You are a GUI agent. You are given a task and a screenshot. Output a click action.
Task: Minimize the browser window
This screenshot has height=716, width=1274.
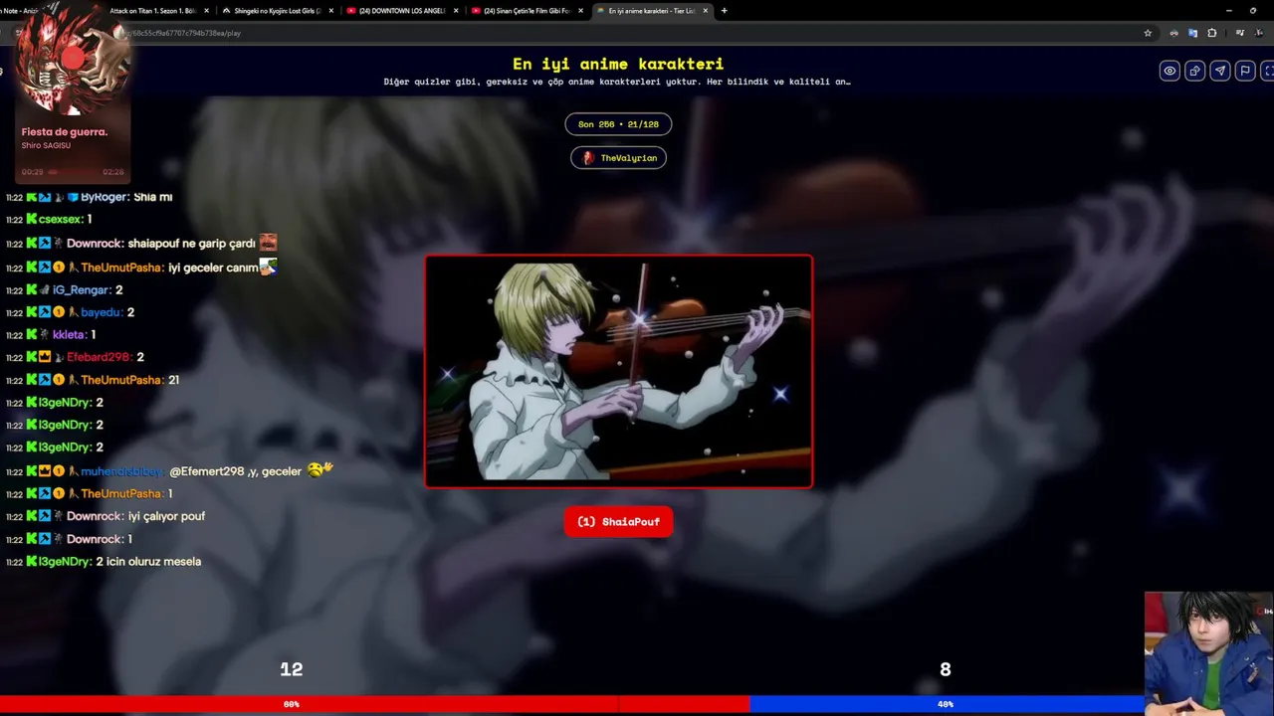point(1228,11)
